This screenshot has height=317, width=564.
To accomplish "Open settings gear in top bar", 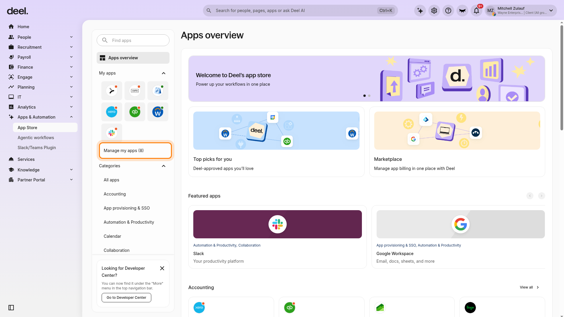I will click(x=434, y=11).
